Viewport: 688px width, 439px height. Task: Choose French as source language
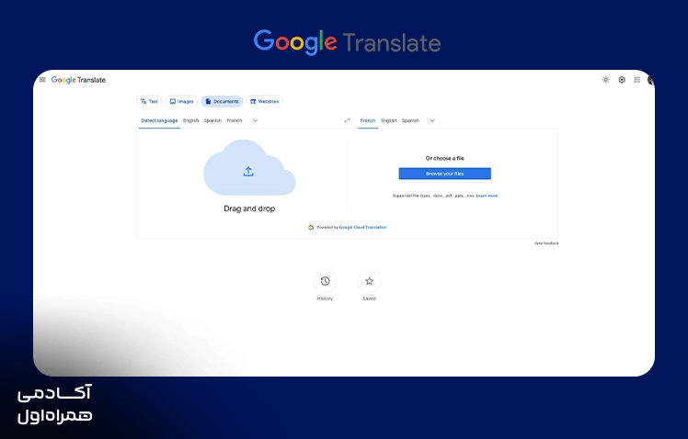coord(235,120)
